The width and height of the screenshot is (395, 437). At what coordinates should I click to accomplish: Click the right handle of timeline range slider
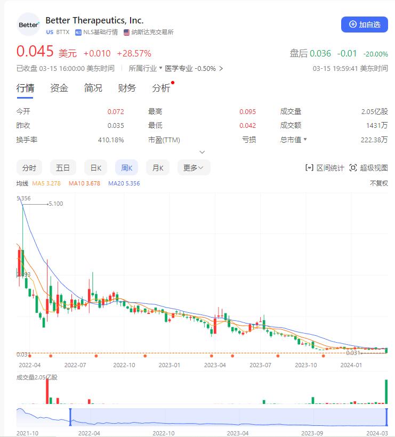[386, 416]
